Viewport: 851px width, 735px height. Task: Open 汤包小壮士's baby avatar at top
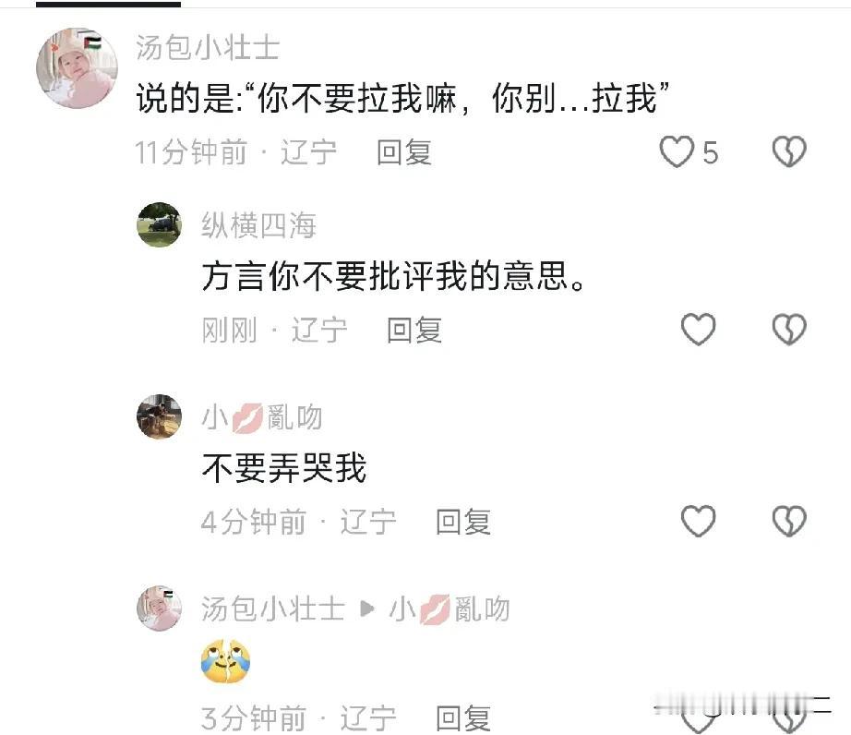point(77,68)
